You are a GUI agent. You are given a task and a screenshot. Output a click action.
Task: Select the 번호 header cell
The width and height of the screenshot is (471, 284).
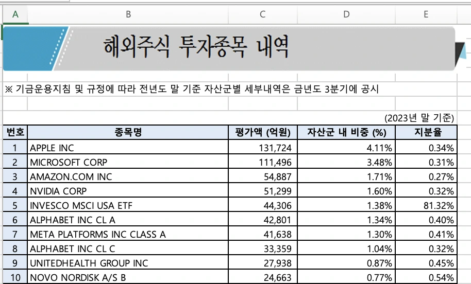coord(15,132)
